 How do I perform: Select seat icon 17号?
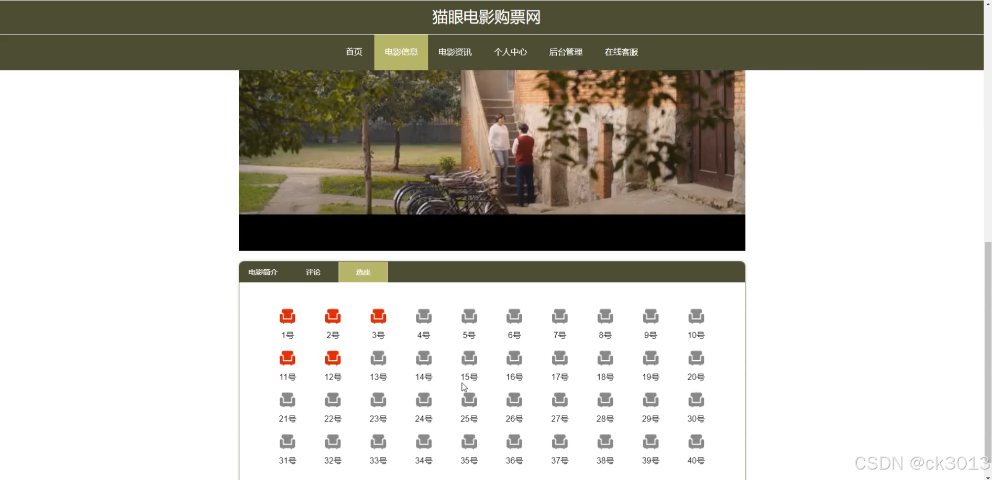coord(560,358)
